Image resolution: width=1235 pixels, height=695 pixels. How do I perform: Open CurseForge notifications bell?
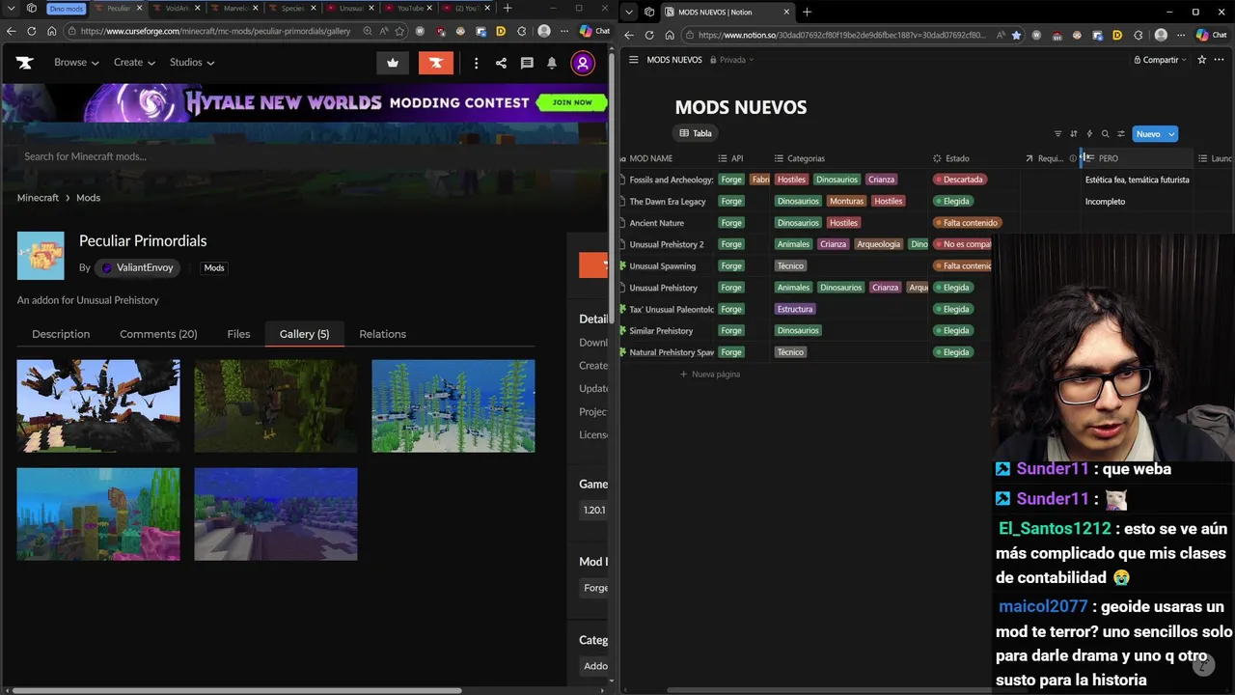coord(552,63)
